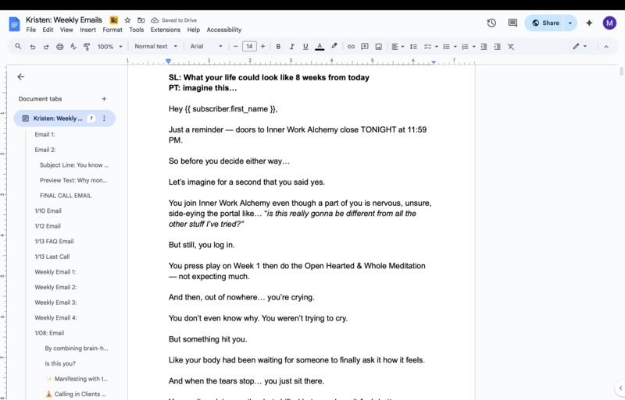
Task: Open the bulleted list dropdown
Action: (450, 47)
